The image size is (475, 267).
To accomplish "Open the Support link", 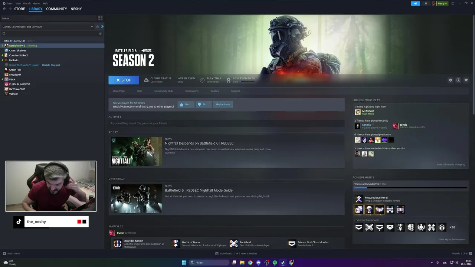I will [x=236, y=91].
